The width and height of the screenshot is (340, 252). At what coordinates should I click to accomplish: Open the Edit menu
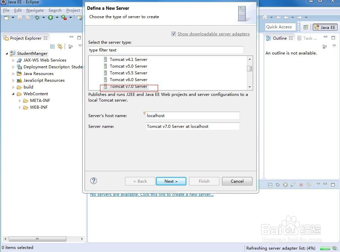[x=18, y=10]
